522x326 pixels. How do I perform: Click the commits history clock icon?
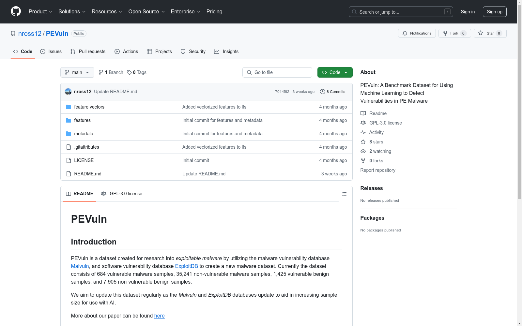(x=323, y=92)
